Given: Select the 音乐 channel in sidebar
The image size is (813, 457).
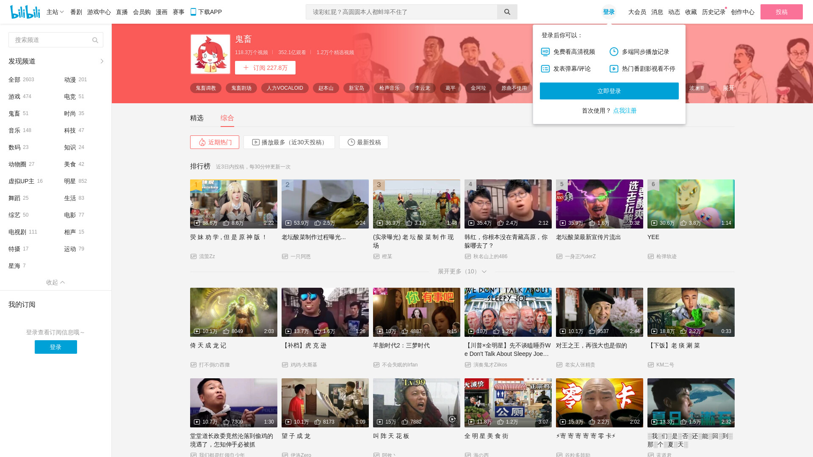Looking at the screenshot, I should pos(20,130).
